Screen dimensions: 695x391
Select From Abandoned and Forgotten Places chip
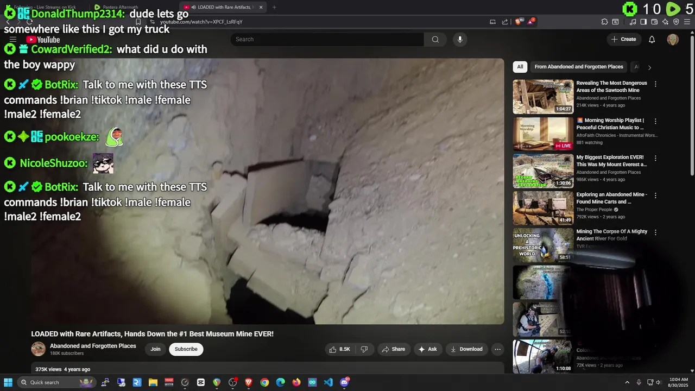(579, 67)
